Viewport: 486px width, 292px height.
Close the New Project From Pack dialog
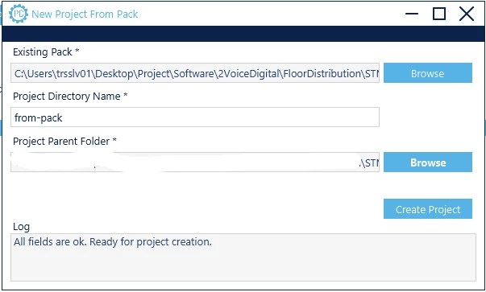tap(467, 14)
